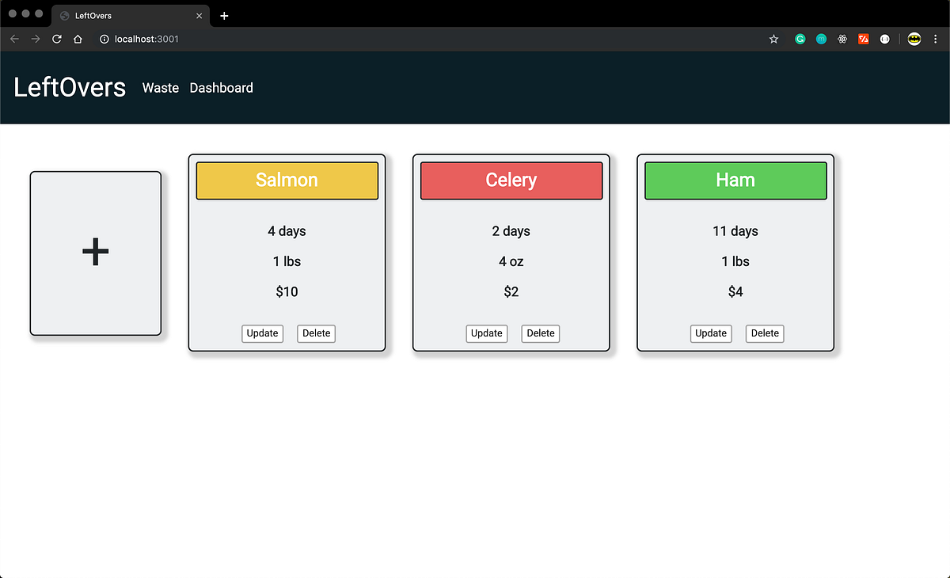950x578 pixels.
Task: Click the Batman profile avatar
Action: click(x=914, y=38)
